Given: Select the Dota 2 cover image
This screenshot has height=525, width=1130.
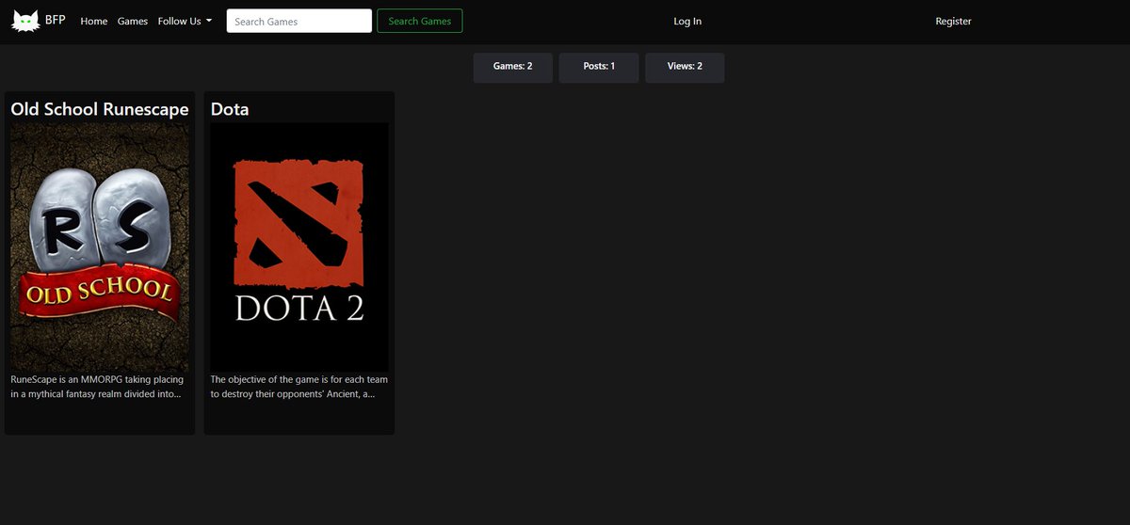Looking at the screenshot, I should [299, 247].
